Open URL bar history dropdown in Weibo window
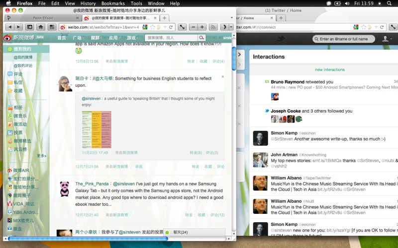Viewport: 398px width, 248px height. point(165,27)
